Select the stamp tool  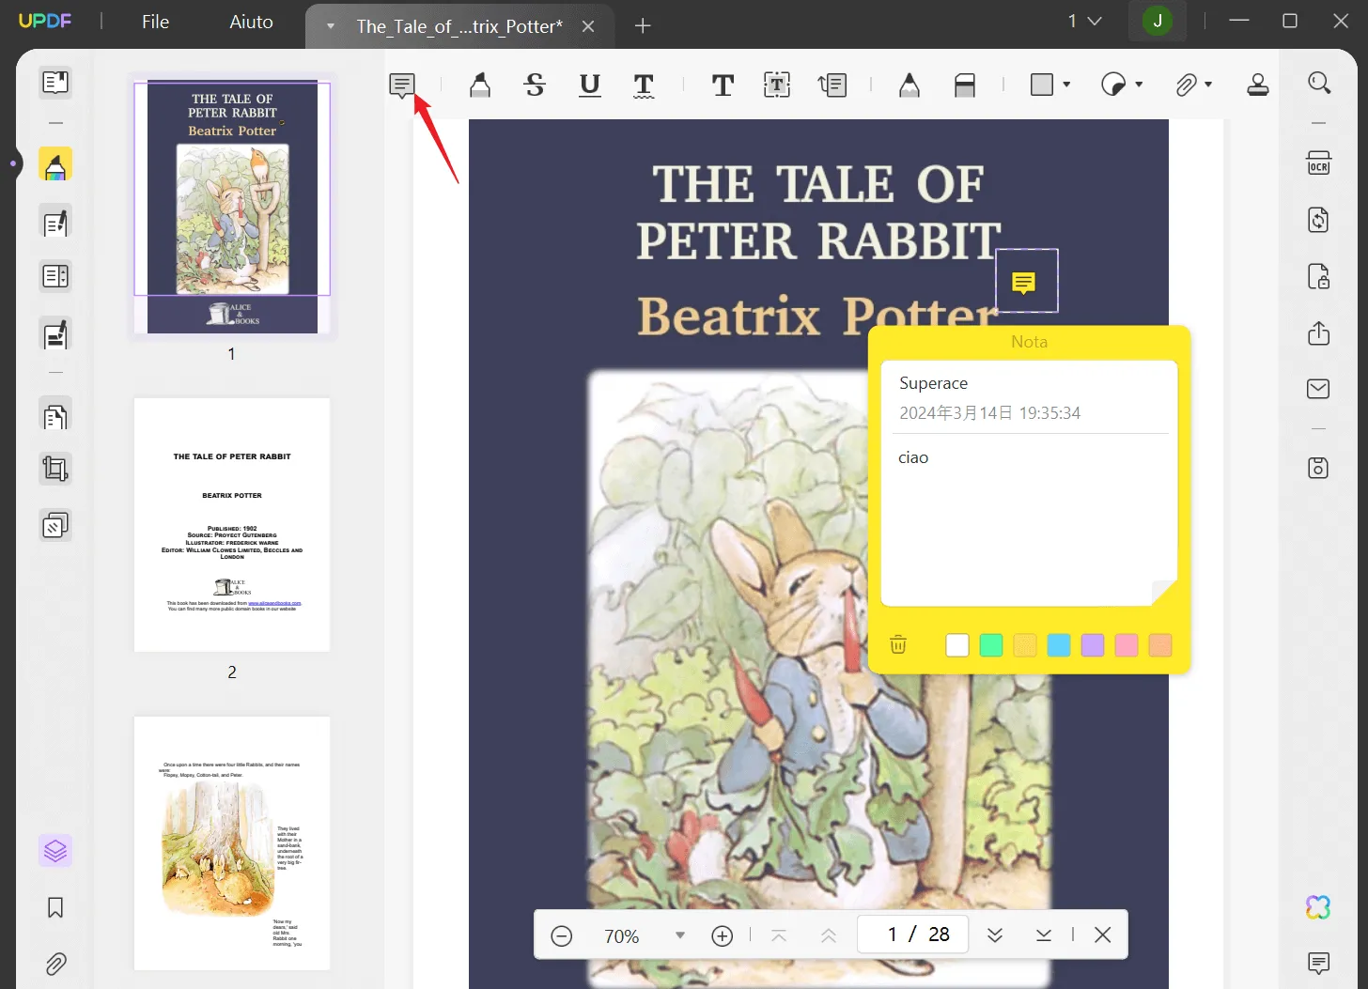pyautogui.click(x=1258, y=85)
